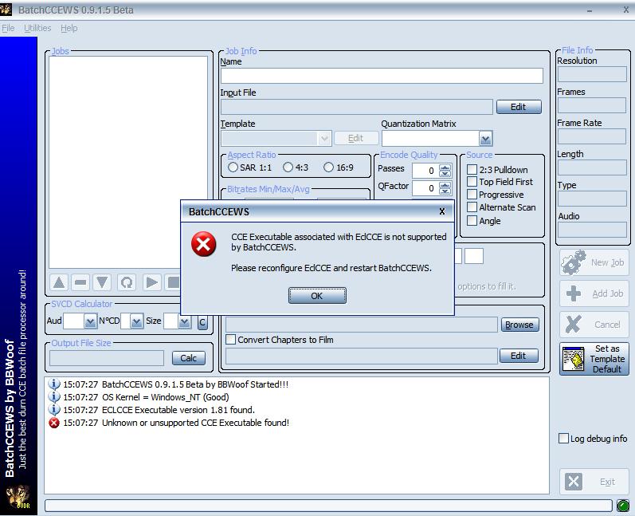
Task: Click Edit next to Input File
Action: click(519, 107)
